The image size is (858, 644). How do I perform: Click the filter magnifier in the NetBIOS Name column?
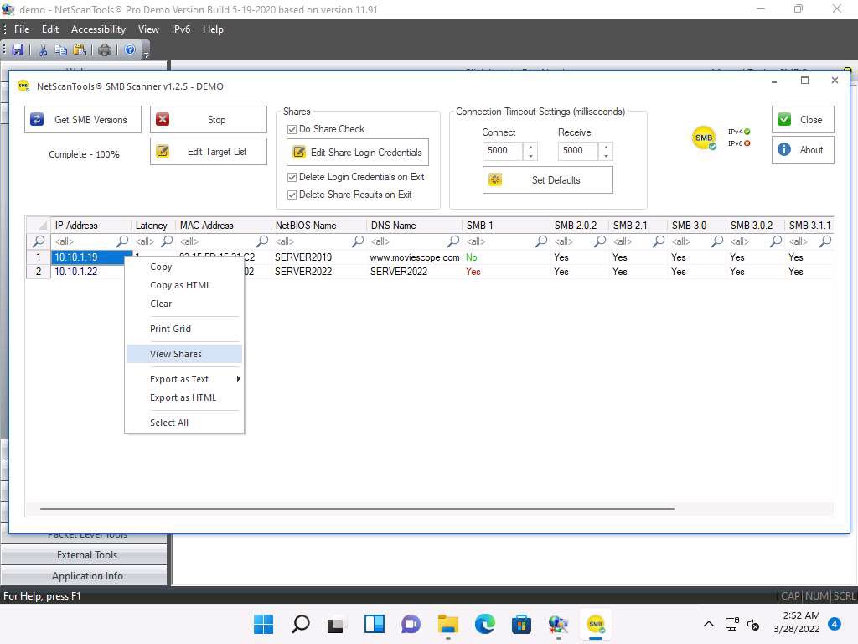point(358,241)
